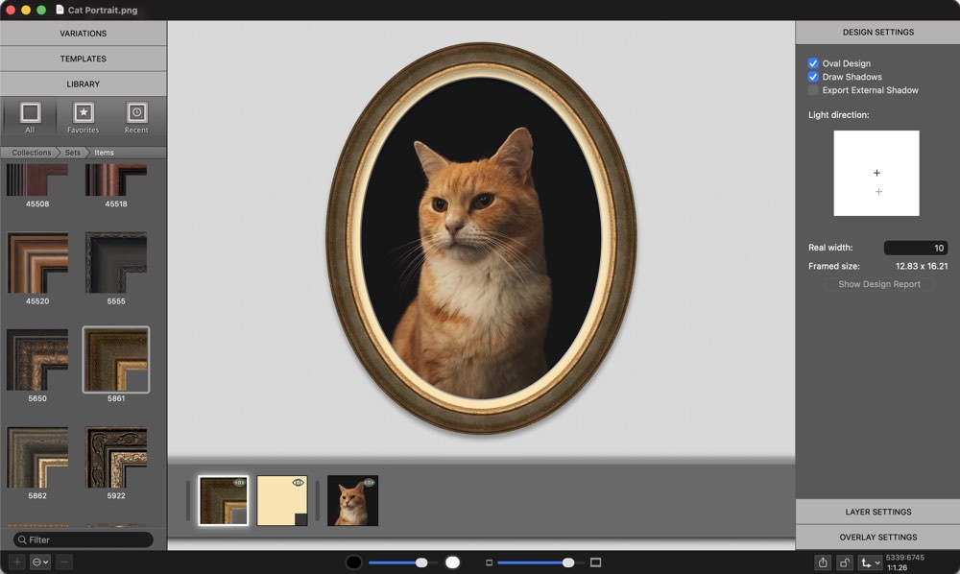Click the minus icon in the bottom-left toolbar

pyautogui.click(x=62, y=562)
